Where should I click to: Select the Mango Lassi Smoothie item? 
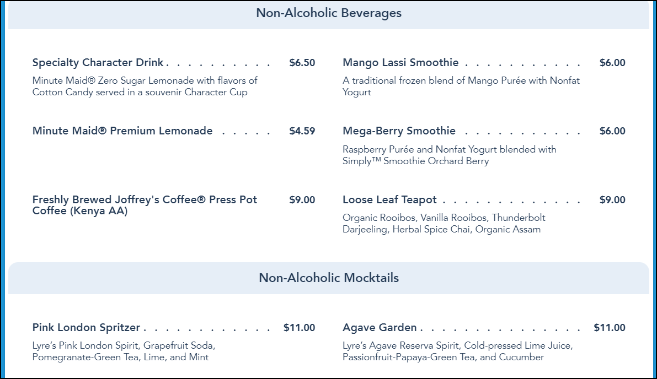click(x=400, y=63)
